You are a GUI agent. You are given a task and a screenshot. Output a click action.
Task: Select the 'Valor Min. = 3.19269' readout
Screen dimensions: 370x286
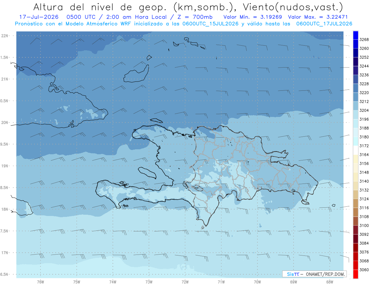click(253, 17)
